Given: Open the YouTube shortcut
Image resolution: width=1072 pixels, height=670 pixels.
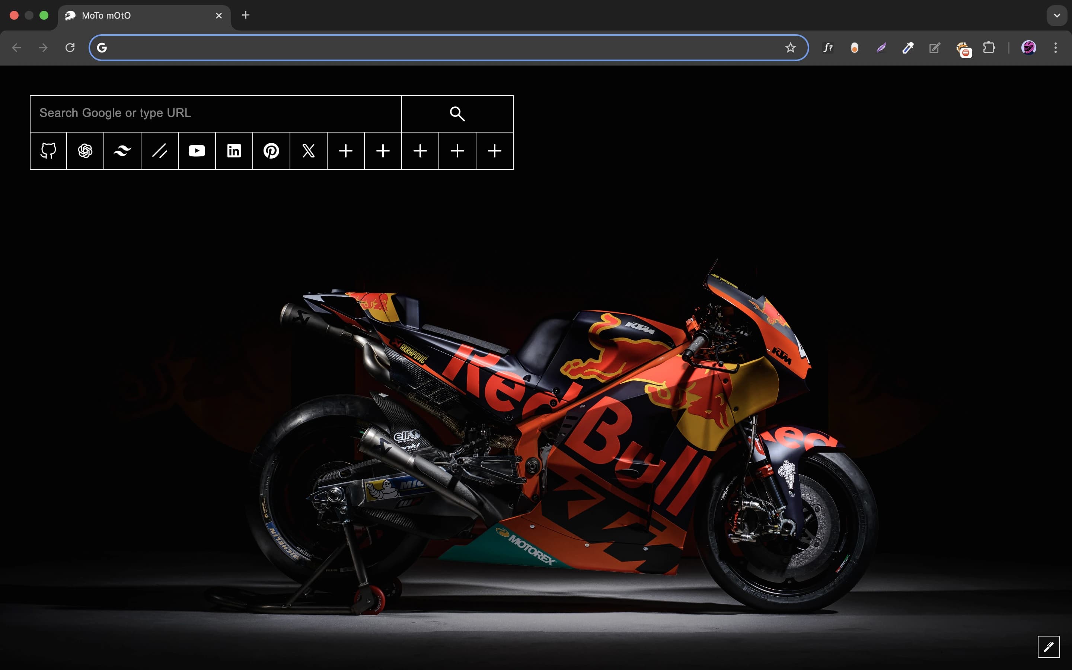Looking at the screenshot, I should 197,151.
